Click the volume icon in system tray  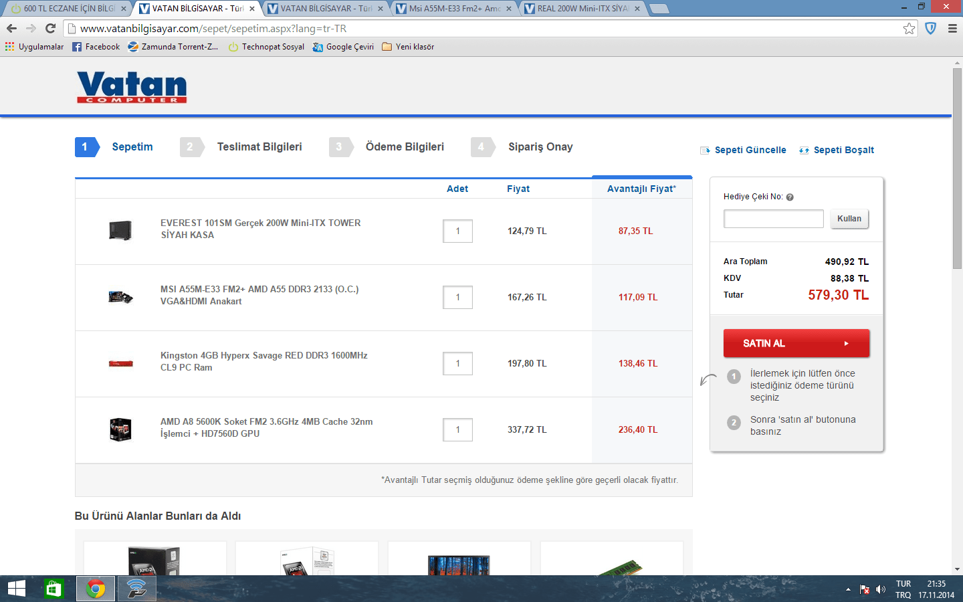coord(880,589)
